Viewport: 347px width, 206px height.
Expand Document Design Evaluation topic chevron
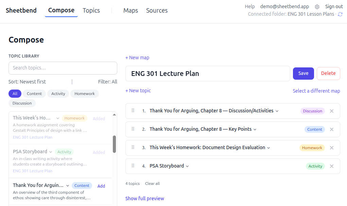pos(268,148)
